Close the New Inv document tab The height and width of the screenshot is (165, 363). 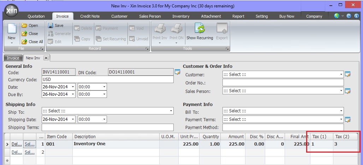(46, 58)
